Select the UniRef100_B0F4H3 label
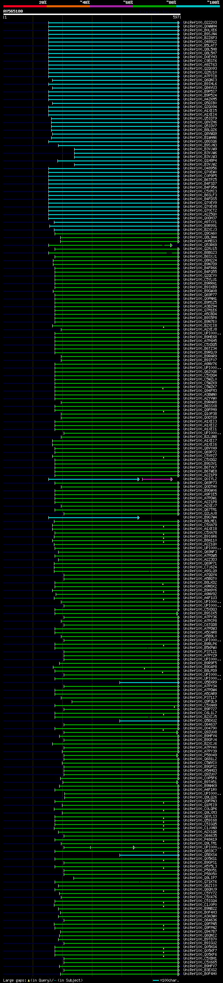 pyautogui.click(x=200, y=913)
